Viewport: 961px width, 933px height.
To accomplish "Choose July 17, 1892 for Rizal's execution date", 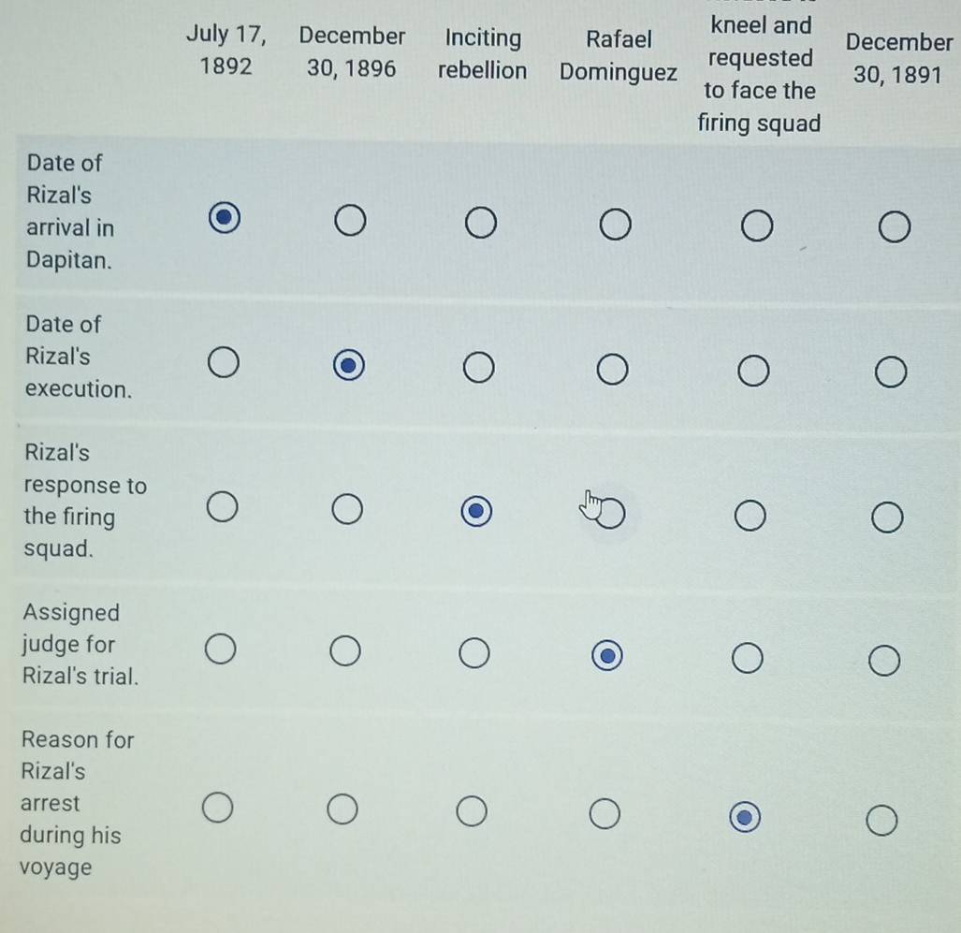I will pyautogui.click(x=223, y=362).
